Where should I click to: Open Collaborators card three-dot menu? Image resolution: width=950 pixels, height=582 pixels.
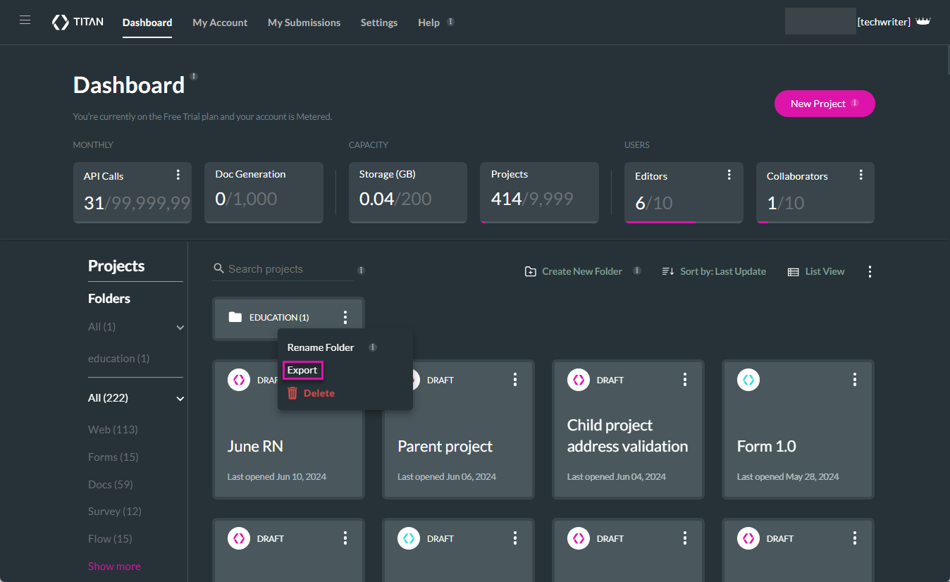[860, 175]
